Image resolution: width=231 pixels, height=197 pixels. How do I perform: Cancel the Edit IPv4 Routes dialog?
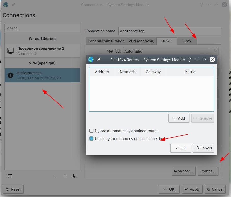(x=204, y=148)
